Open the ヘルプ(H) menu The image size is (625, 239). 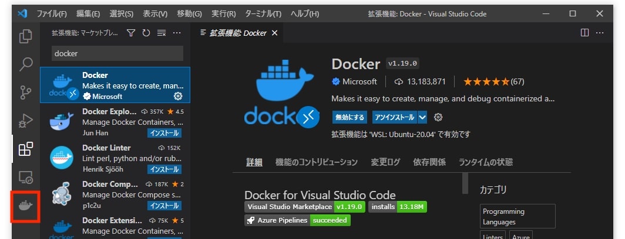pyautogui.click(x=305, y=14)
